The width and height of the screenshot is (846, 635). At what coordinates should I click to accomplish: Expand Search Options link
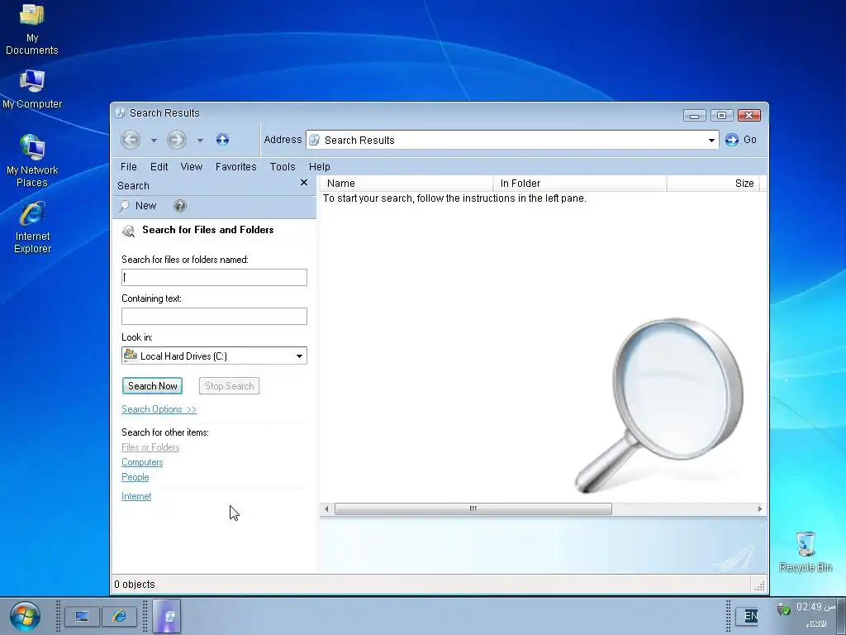(159, 409)
